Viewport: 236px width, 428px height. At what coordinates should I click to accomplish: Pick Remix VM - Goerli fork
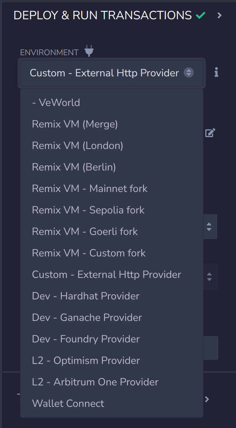click(85, 232)
